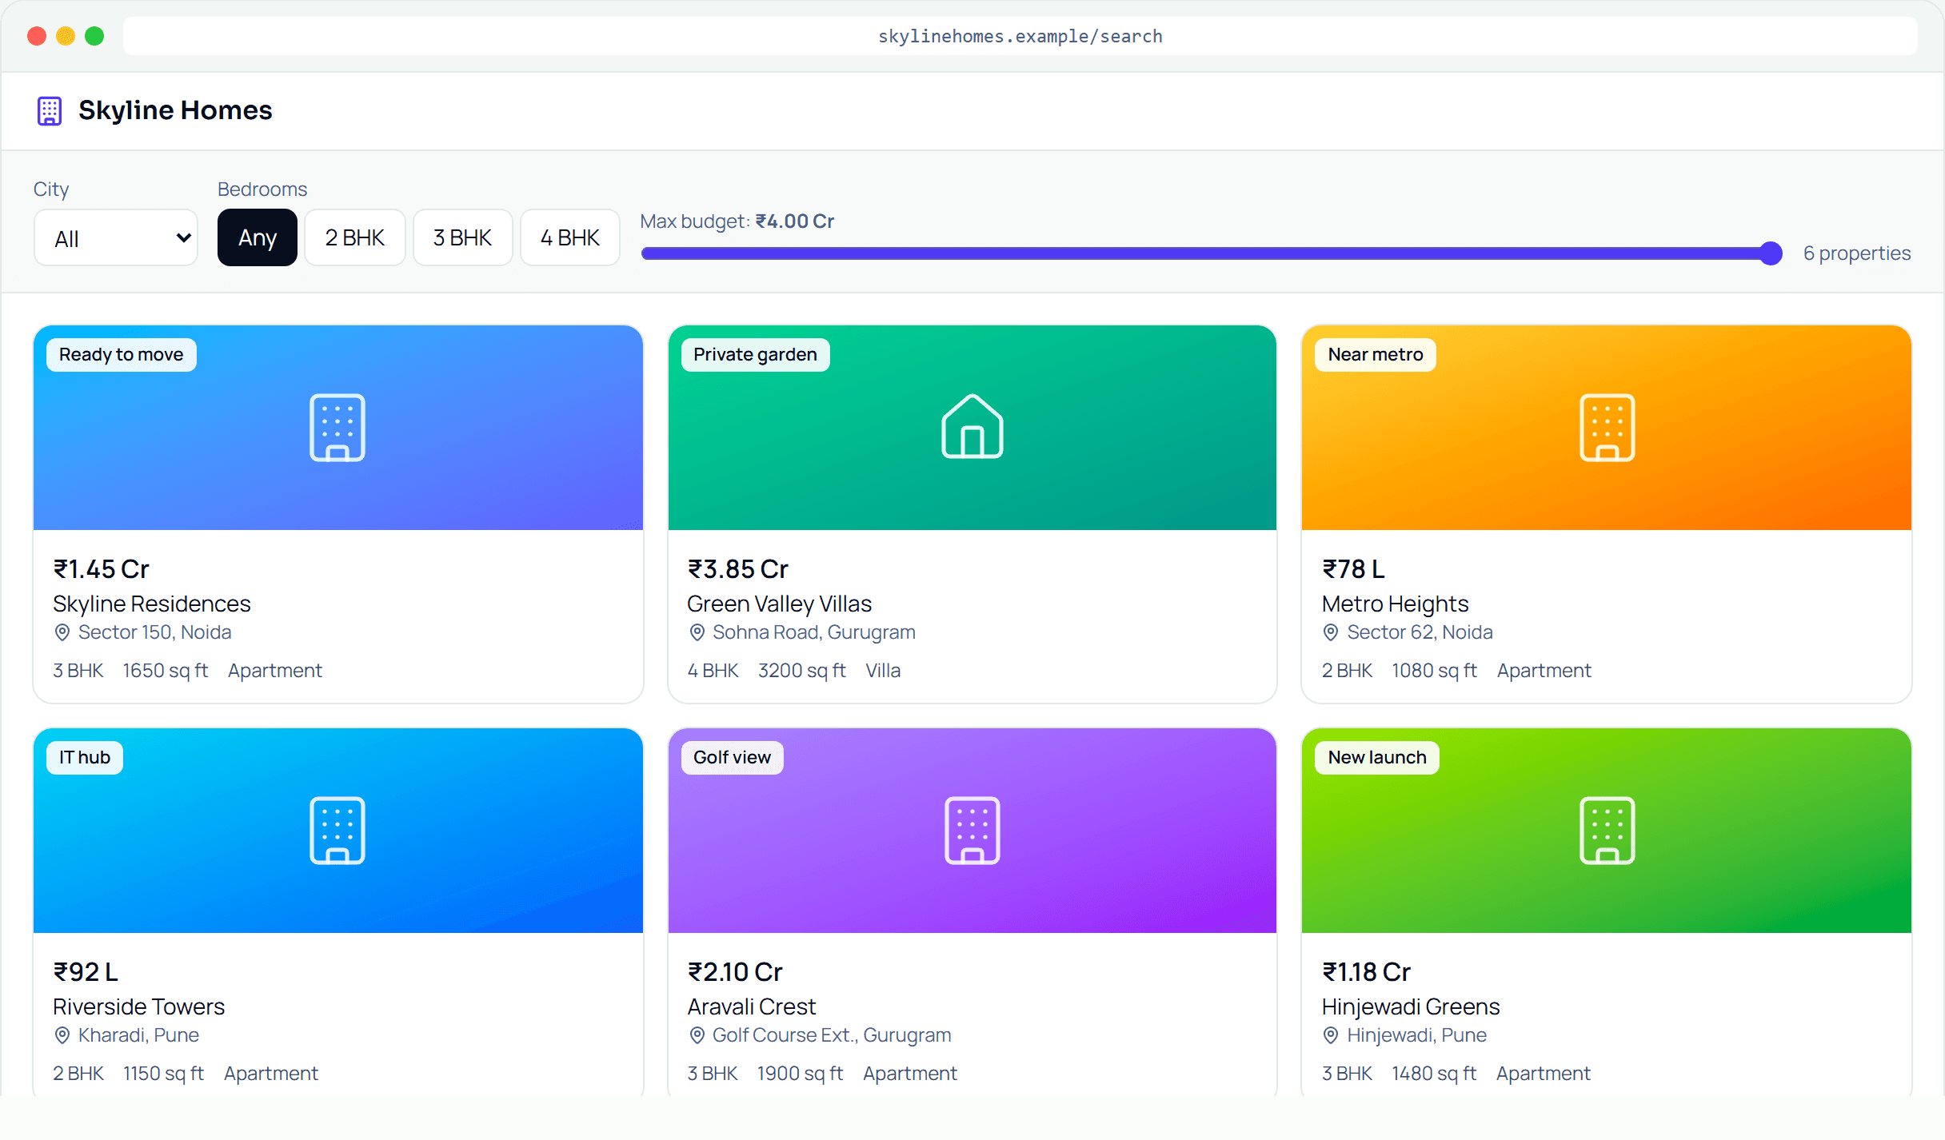This screenshot has width=1945, height=1140.
Task: Click the building icon on Riverside Towers card
Action: click(x=337, y=831)
